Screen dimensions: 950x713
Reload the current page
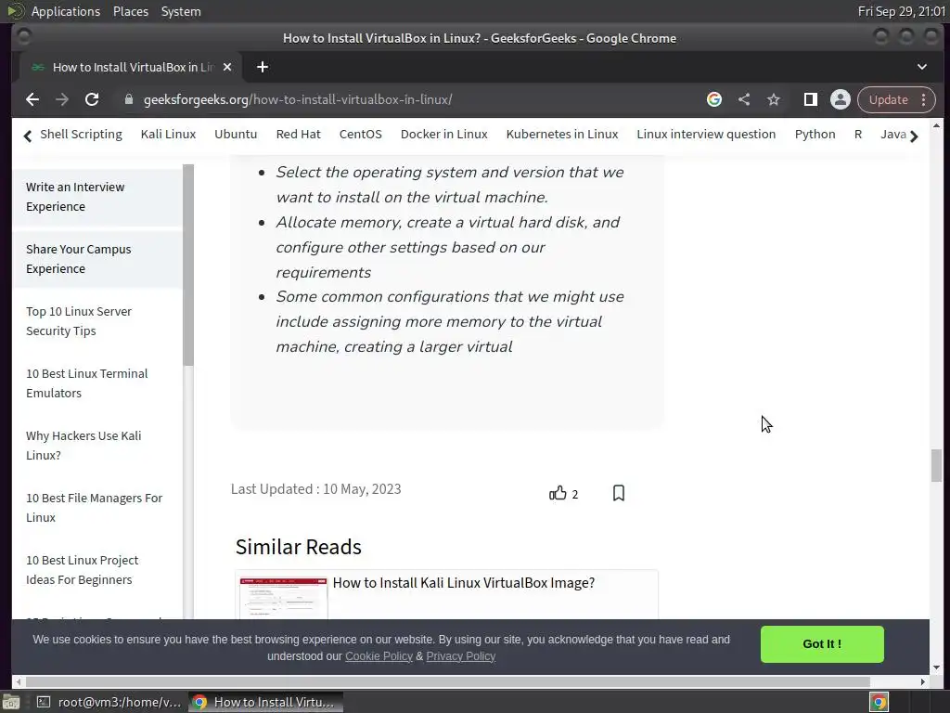tap(92, 99)
